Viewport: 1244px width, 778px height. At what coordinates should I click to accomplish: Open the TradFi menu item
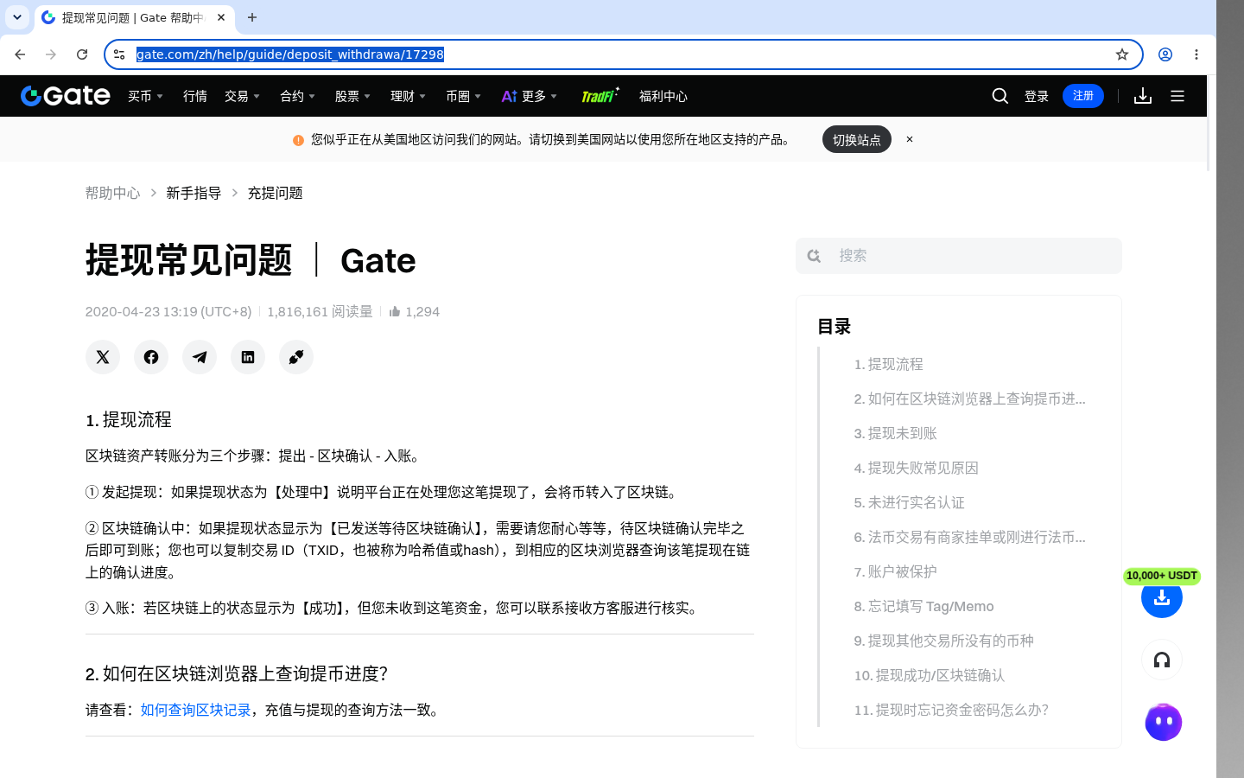(x=600, y=96)
